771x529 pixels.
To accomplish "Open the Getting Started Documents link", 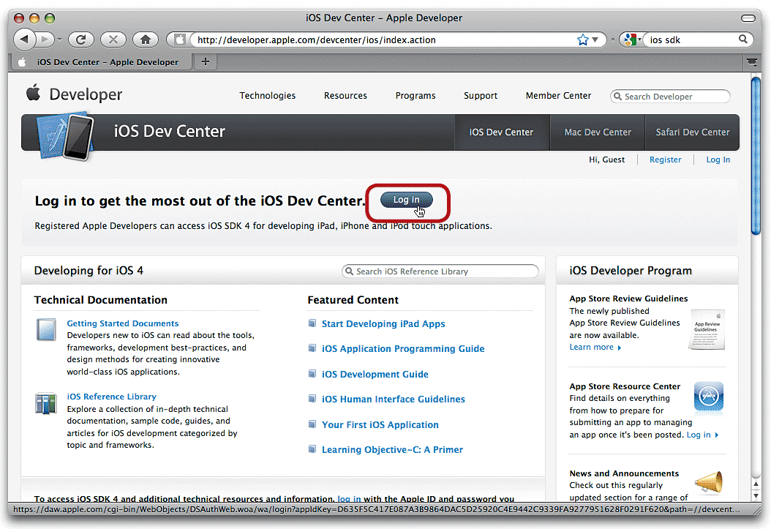I will pos(122,323).
